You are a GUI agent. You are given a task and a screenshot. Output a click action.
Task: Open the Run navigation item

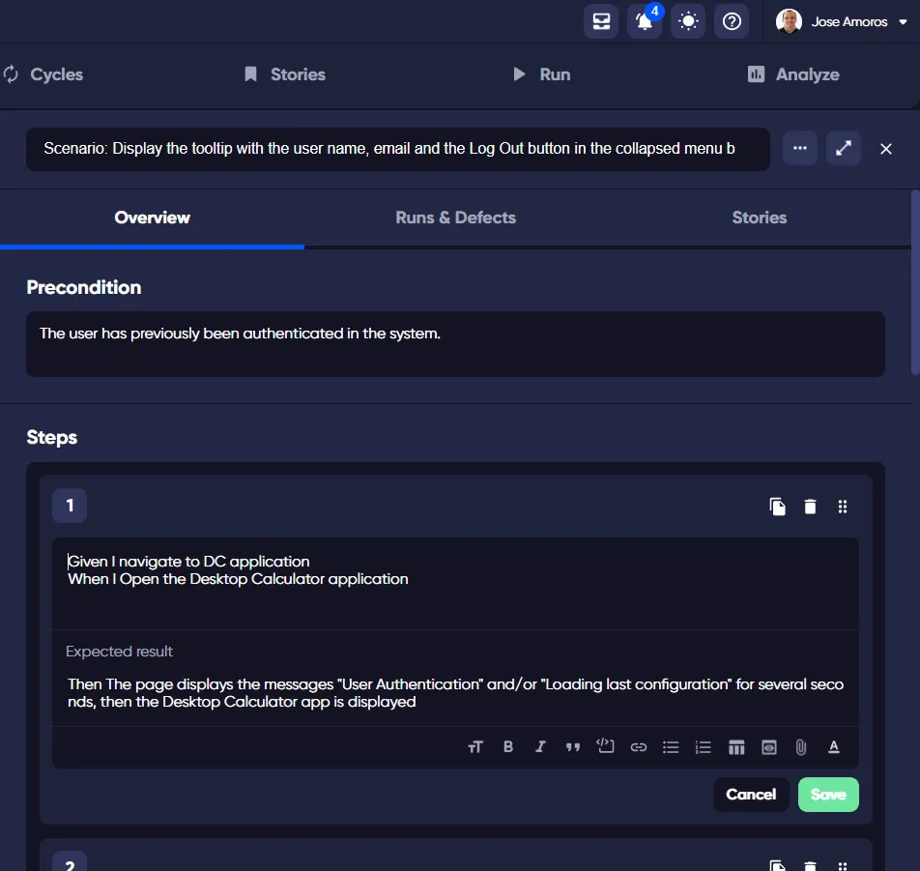[x=541, y=74]
